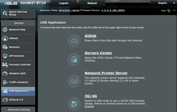Image resolution: width=177 pixels, height=112 pixels.
Task: Click the Wireless router operation mode link
Action: pyautogui.click(x=69, y=10)
